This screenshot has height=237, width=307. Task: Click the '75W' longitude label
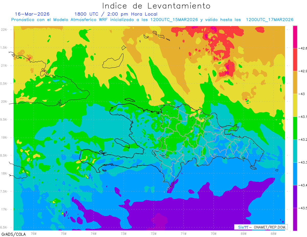click(64, 233)
